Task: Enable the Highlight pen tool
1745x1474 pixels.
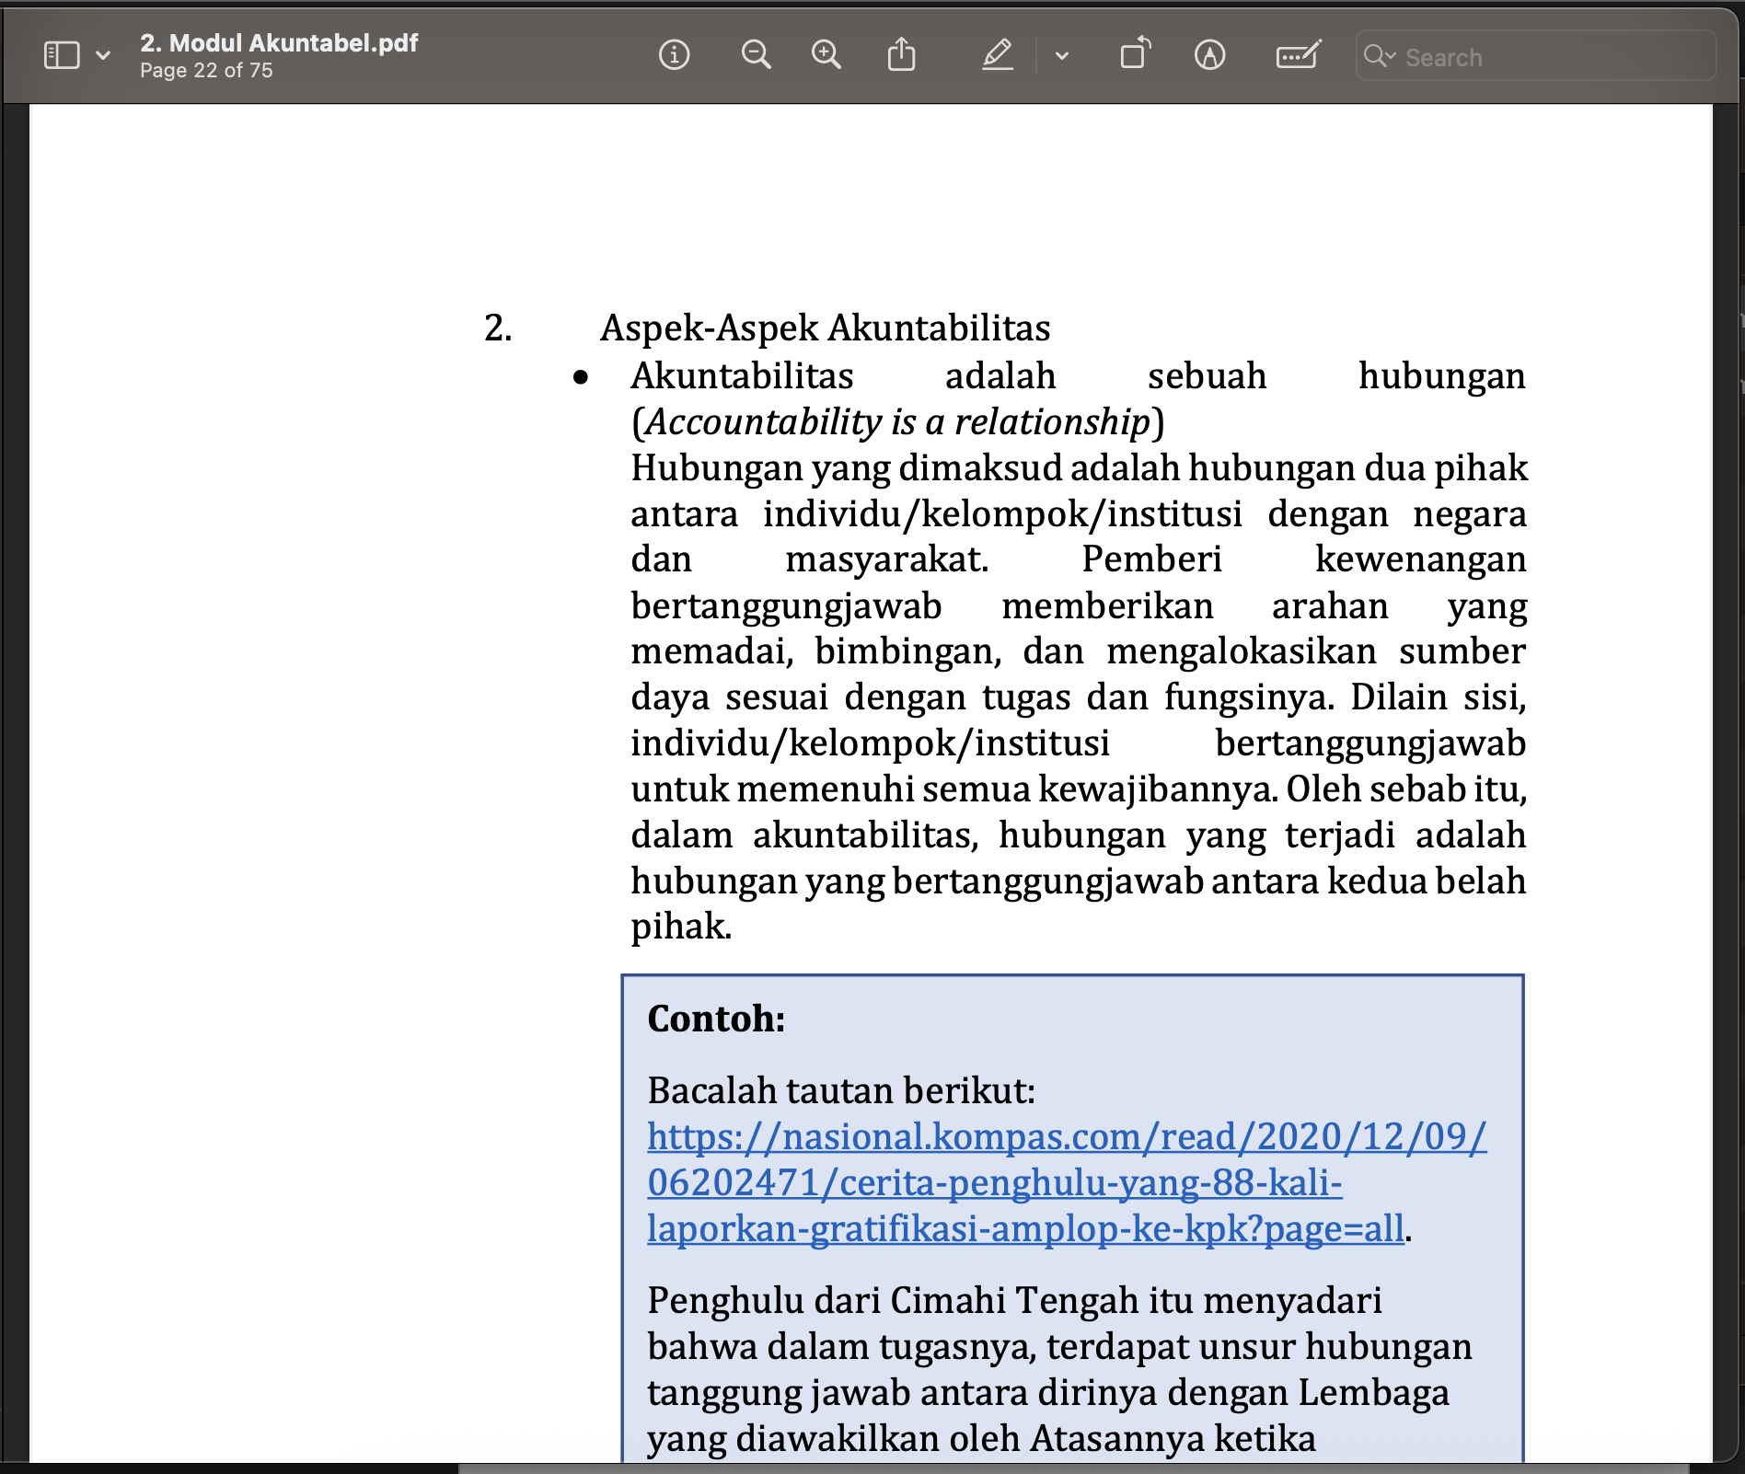Action: [x=997, y=55]
